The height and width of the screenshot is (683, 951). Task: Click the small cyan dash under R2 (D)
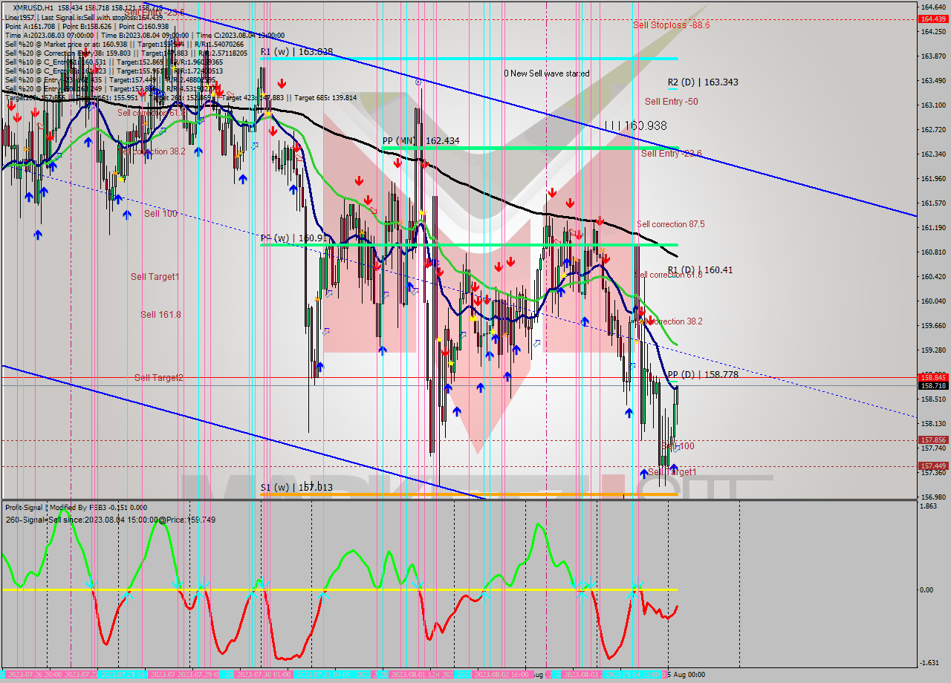(x=672, y=89)
